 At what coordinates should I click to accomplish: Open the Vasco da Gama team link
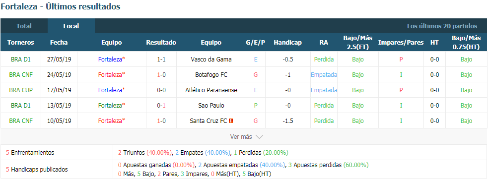pos(211,59)
